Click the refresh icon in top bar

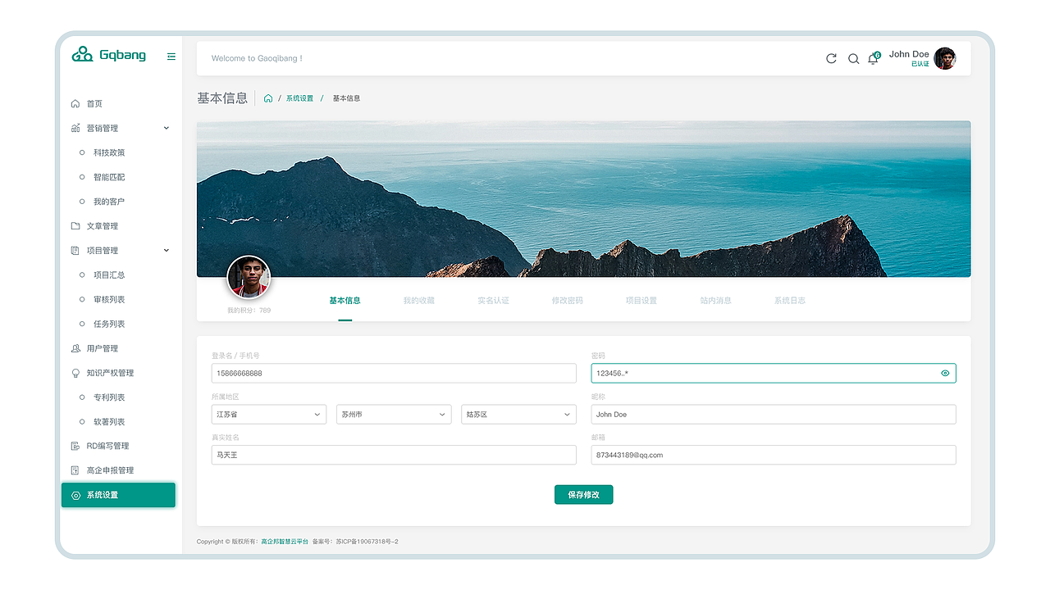831,58
